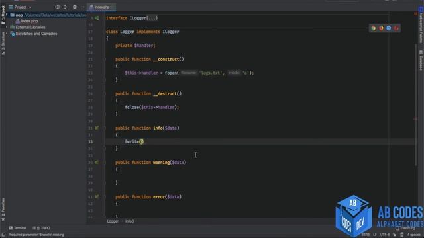Click the ILogger name after implements

click(x=171, y=32)
